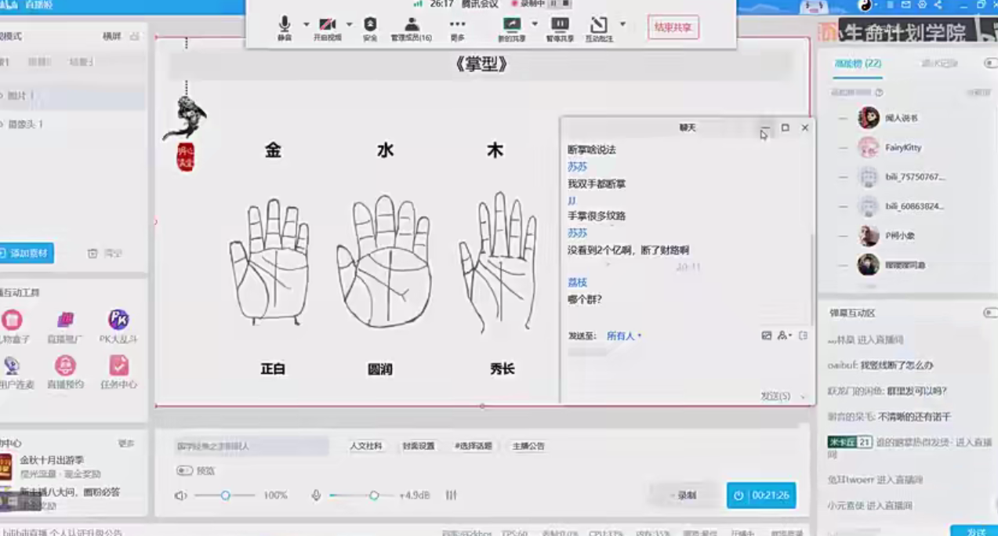998x536 pixels.
Task: Open 互动批注 annotation tools
Action: click(x=598, y=25)
